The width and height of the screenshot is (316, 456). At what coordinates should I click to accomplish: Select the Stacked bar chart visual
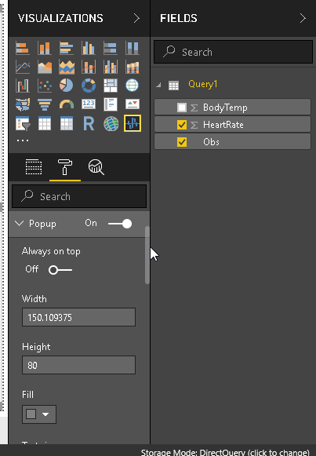click(23, 49)
